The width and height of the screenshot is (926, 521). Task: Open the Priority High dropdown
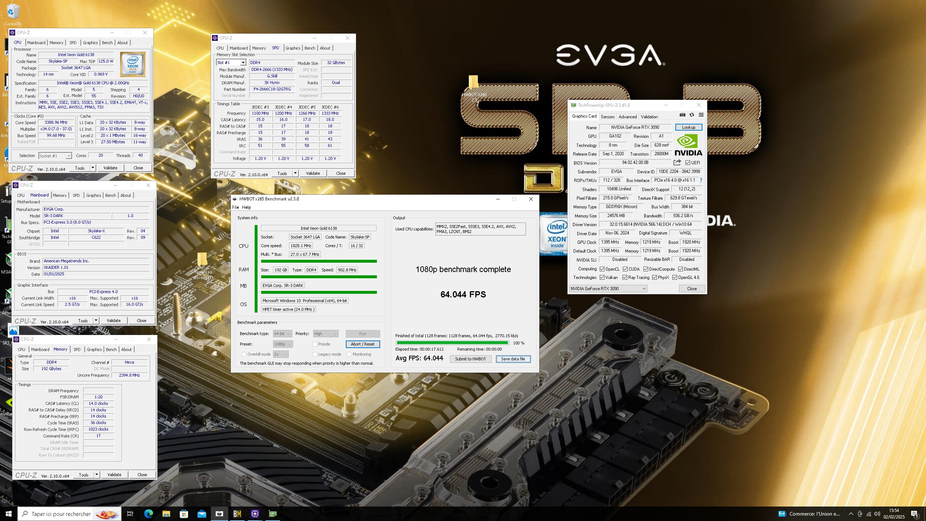click(x=326, y=334)
